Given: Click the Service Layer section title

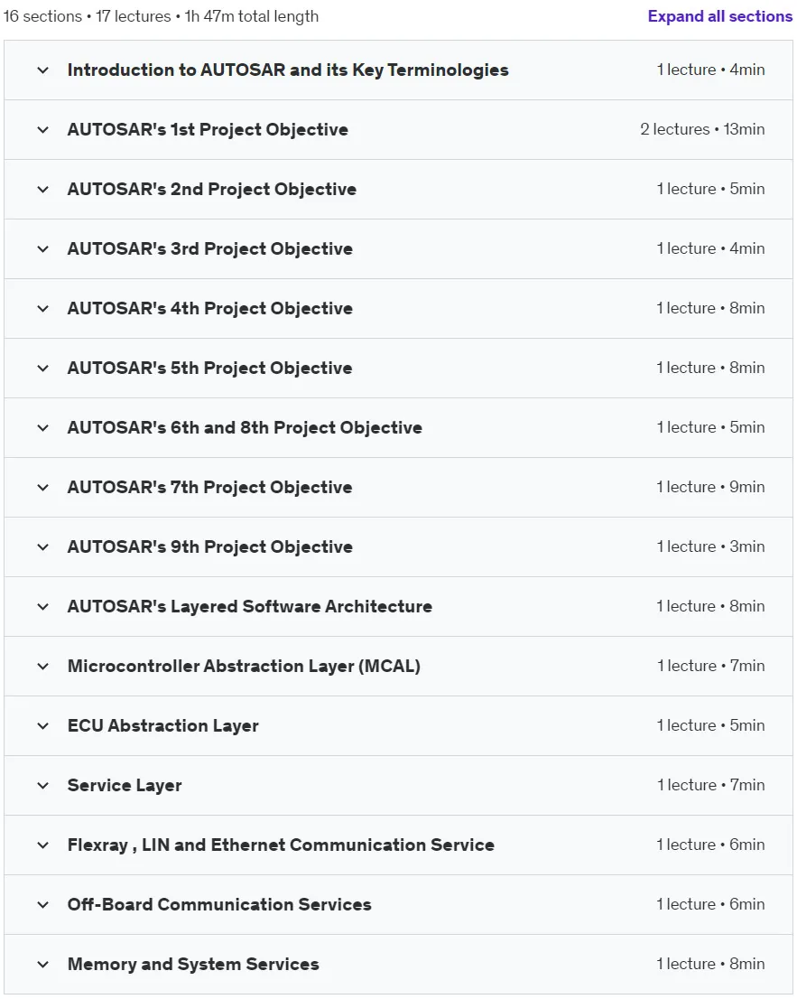Looking at the screenshot, I should 125,786.
